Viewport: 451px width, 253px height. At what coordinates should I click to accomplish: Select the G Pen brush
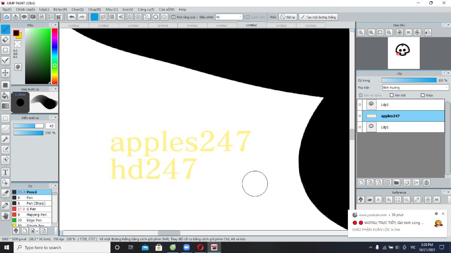(x=32, y=209)
